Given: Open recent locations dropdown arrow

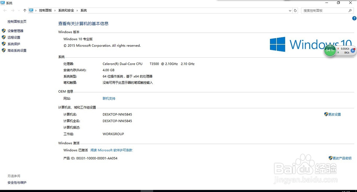Looking at the screenshot, I should point(19,10).
